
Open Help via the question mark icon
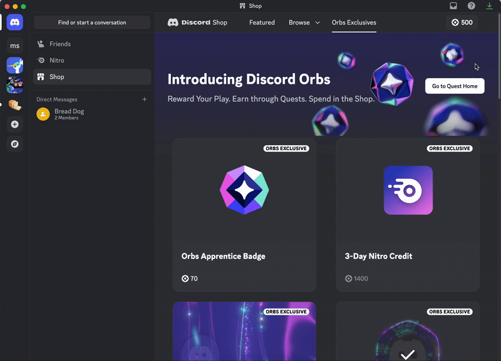(472, 6)
